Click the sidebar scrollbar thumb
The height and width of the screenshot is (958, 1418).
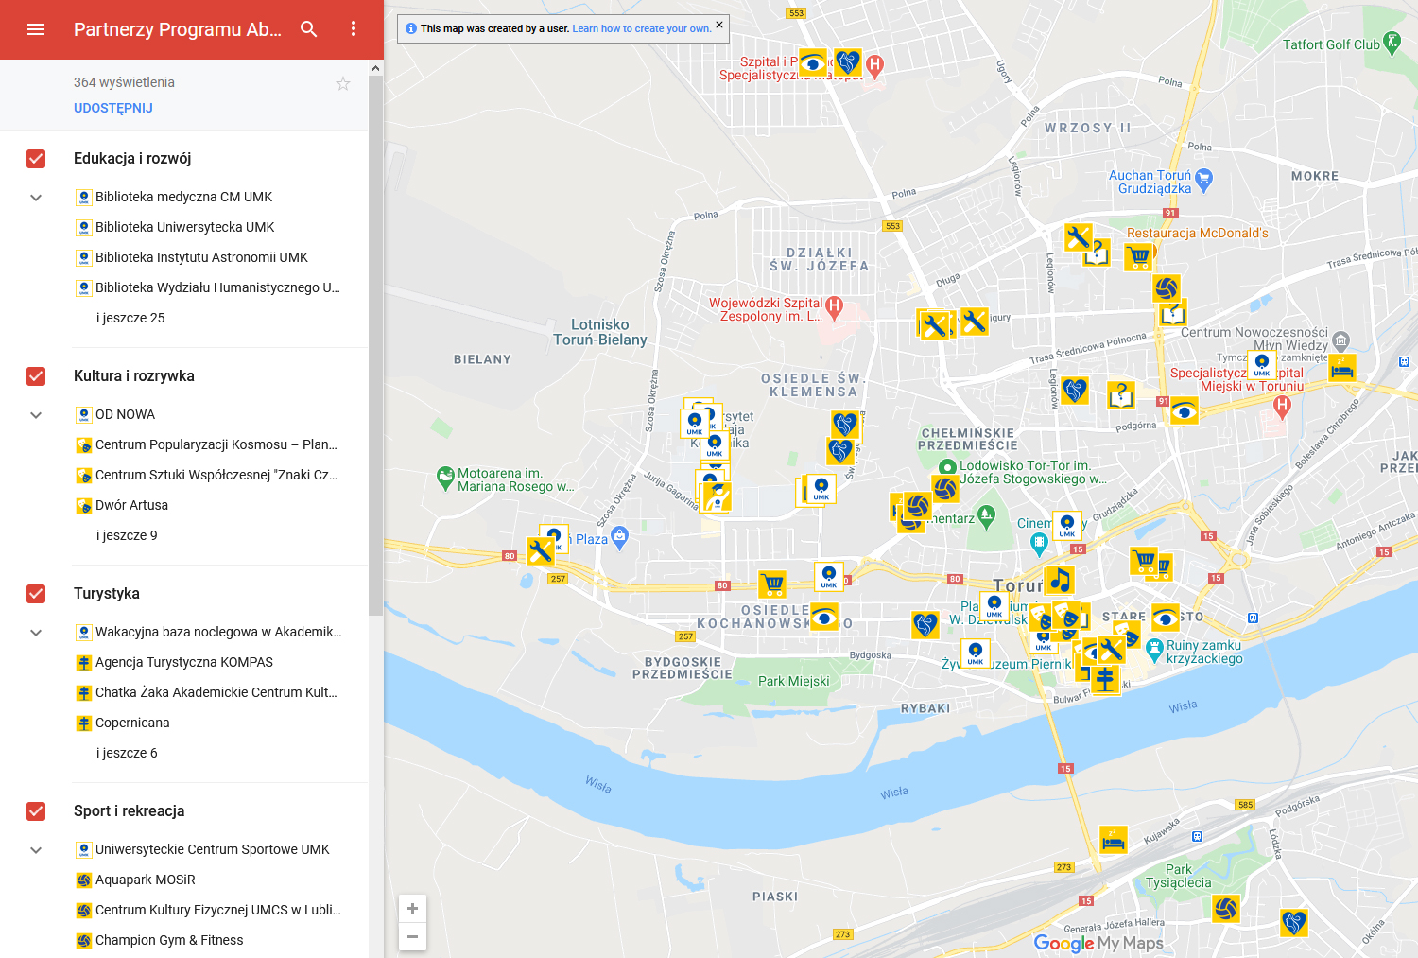375,345
